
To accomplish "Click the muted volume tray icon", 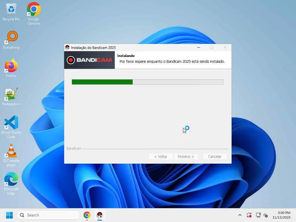I will coord(266,215).
